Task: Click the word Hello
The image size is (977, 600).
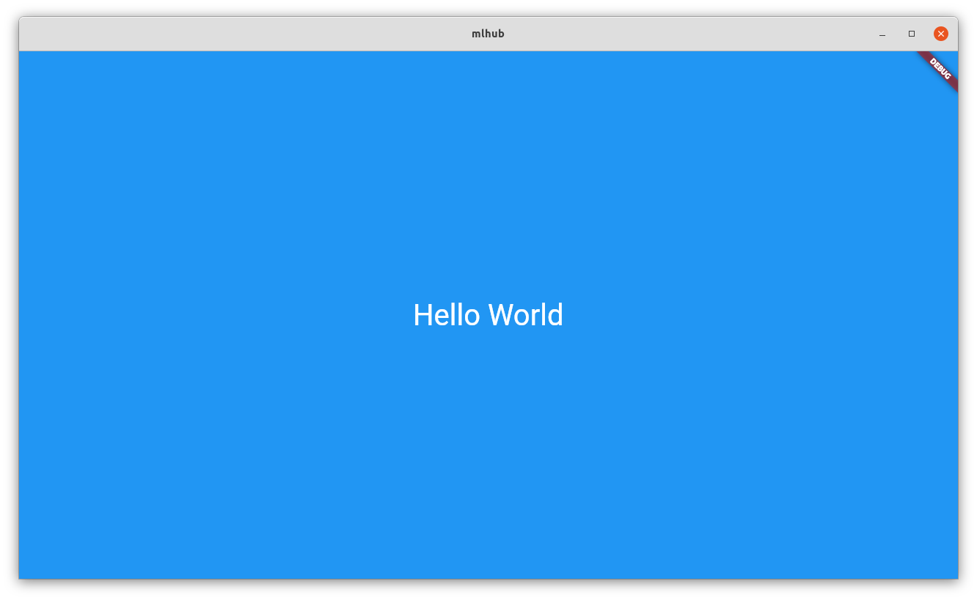Action: (x=447, y=316)
